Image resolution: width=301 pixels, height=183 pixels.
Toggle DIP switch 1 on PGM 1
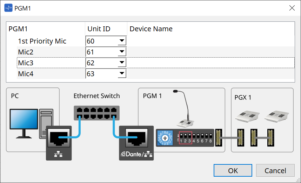(x=181, y=136)
